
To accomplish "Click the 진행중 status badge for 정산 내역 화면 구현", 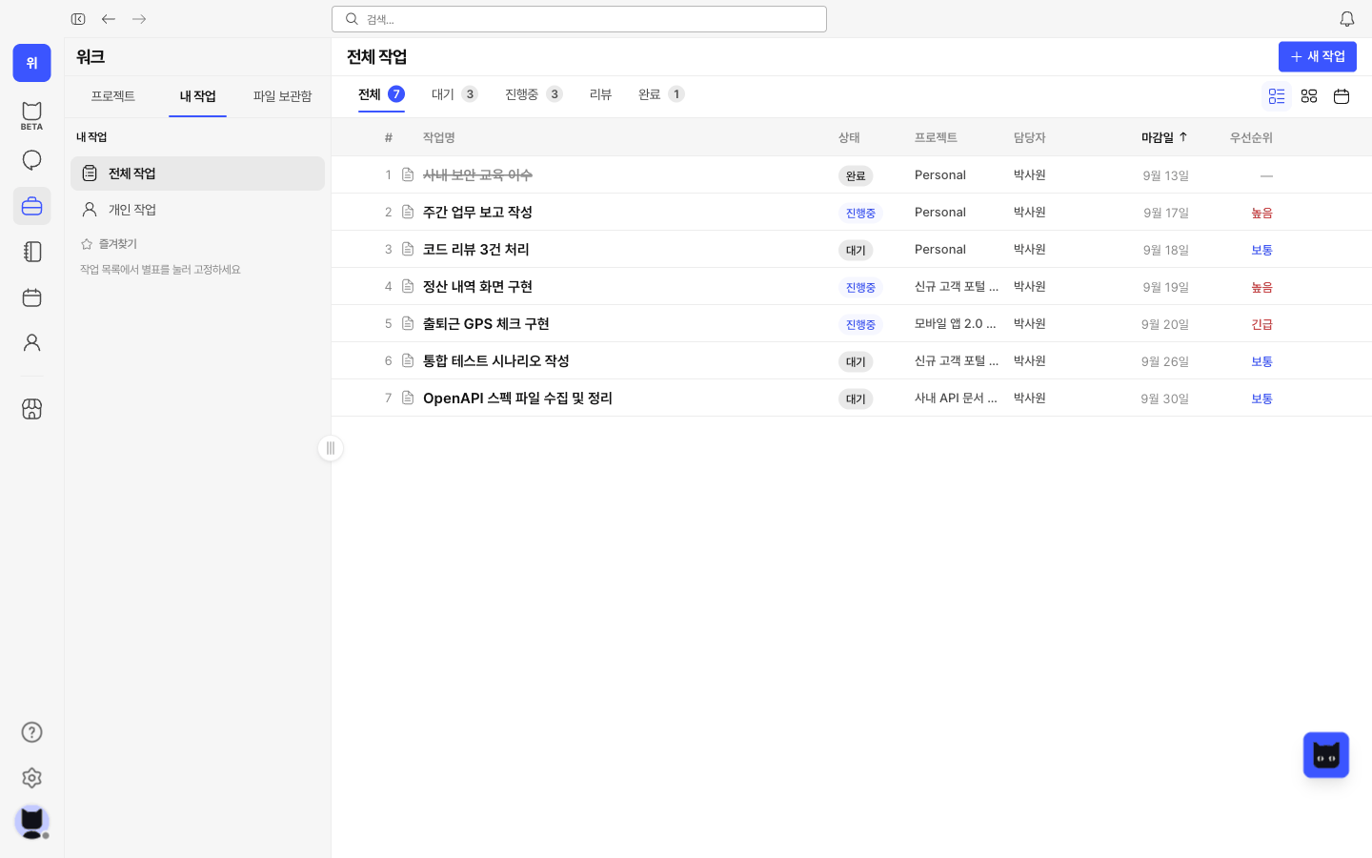I will point(860,287).
